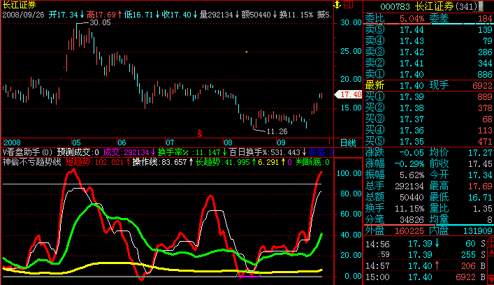Click the 最高 17.69 value
Image resolution: width=494 pixels, height=285 pixels.
[x=480, y=186]
